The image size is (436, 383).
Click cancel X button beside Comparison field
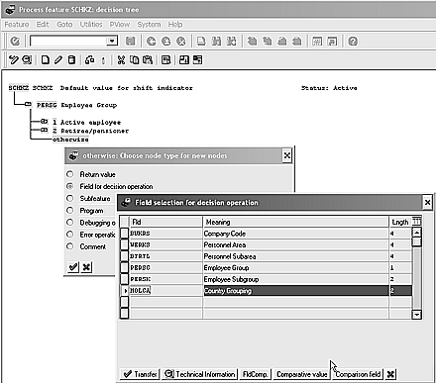(390, 374)
